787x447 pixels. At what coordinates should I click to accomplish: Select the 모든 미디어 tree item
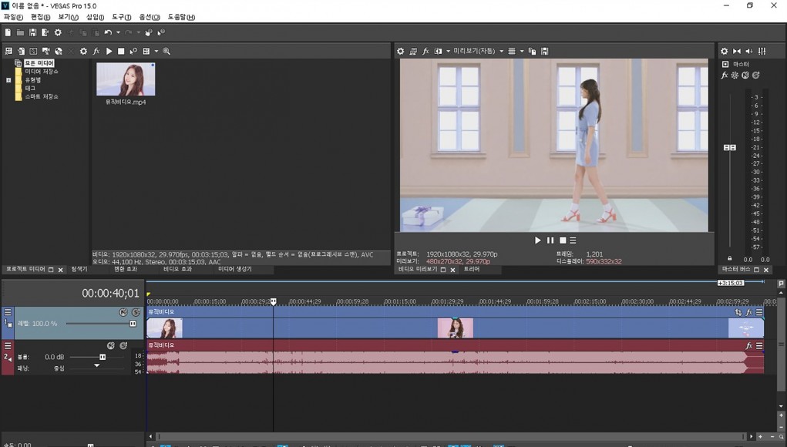[x=39, y=63]
